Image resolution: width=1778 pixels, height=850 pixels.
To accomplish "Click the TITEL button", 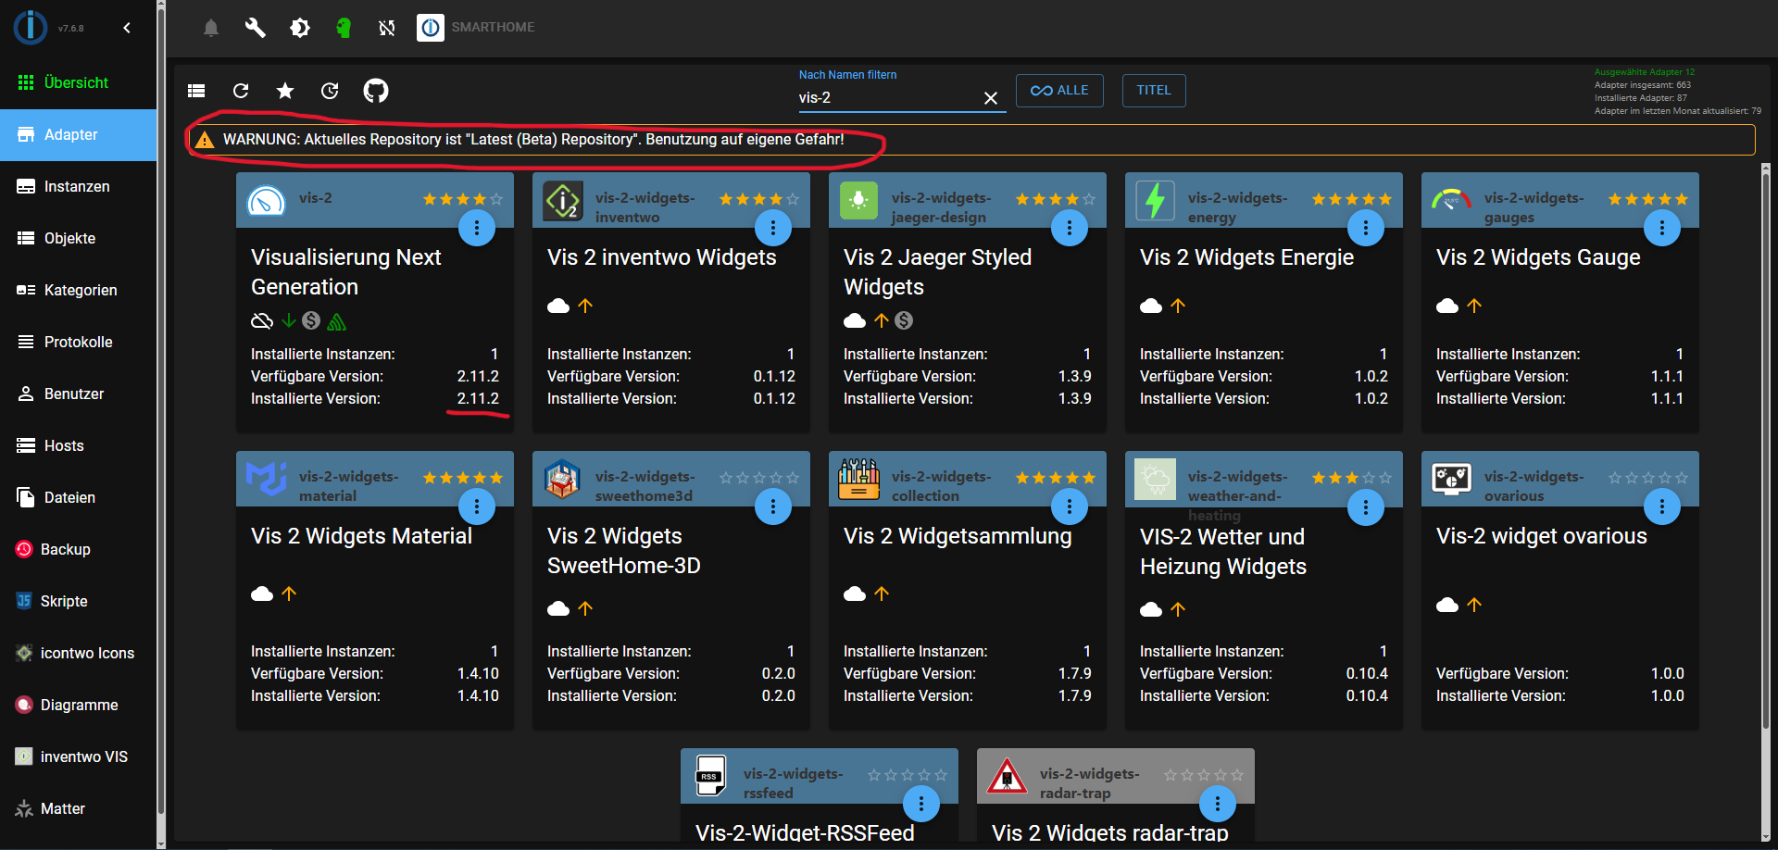I will coord(1153,91).
